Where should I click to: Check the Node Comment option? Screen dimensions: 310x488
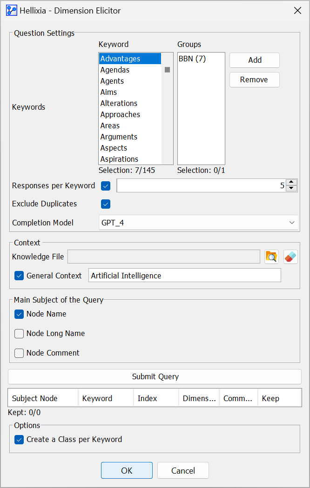(19, 353)
